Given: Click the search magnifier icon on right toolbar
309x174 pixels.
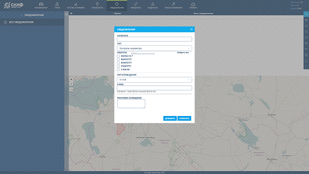Looking at the screenshot, I should click(306, 14).
